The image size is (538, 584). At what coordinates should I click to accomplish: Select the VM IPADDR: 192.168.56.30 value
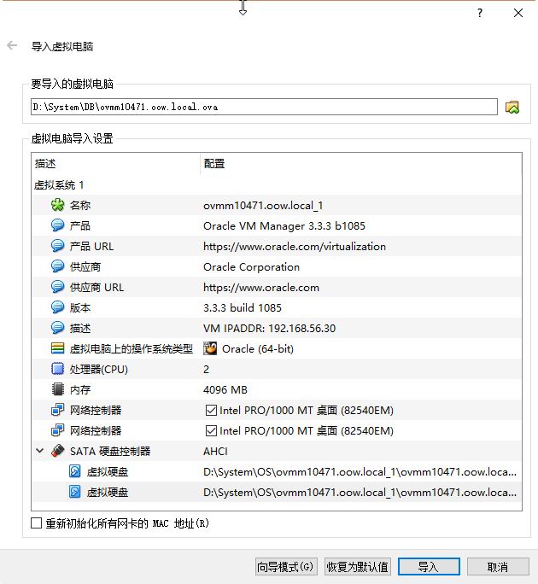(x=269, y=328)
